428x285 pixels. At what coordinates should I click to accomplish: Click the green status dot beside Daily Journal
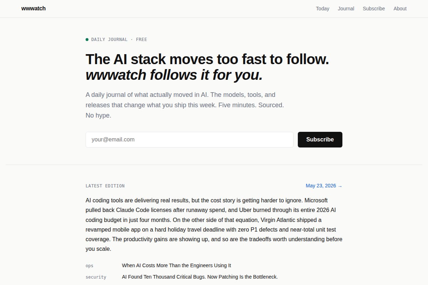click(x=87, y=40)
